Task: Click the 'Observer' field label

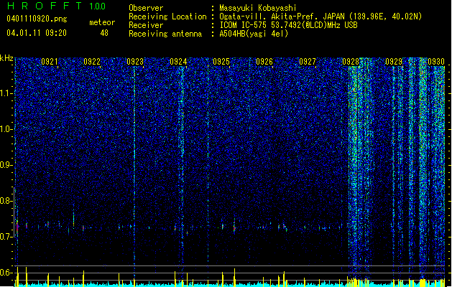Action: pyautogui.click(x=146, y=8)
